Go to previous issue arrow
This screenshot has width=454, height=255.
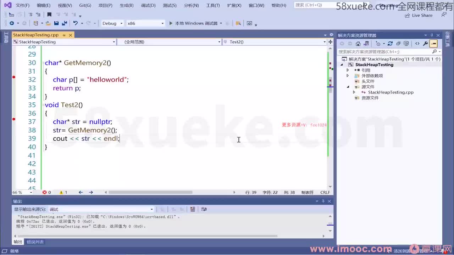point(81,192)
